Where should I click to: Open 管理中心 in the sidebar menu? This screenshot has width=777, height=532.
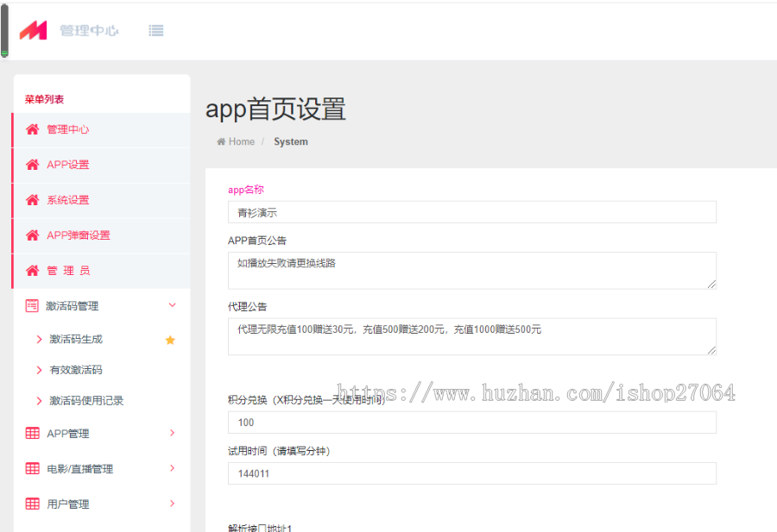point(102,129)
